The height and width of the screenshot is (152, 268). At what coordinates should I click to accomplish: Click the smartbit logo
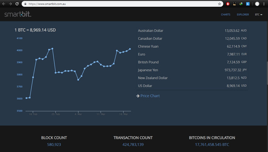pos(18,14)
